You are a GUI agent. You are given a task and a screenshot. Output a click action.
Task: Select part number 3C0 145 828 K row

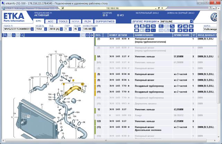point(156,41)
